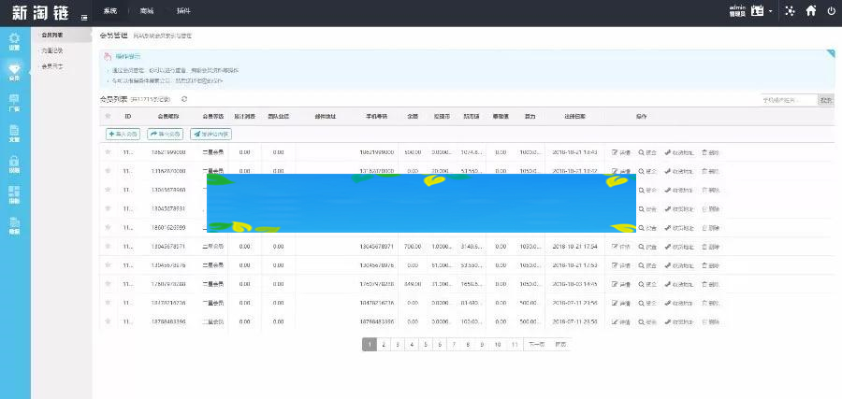Refresh the member list with reload icon
The width and height of the screenshot is (842, 399).
tap(184, 99)
